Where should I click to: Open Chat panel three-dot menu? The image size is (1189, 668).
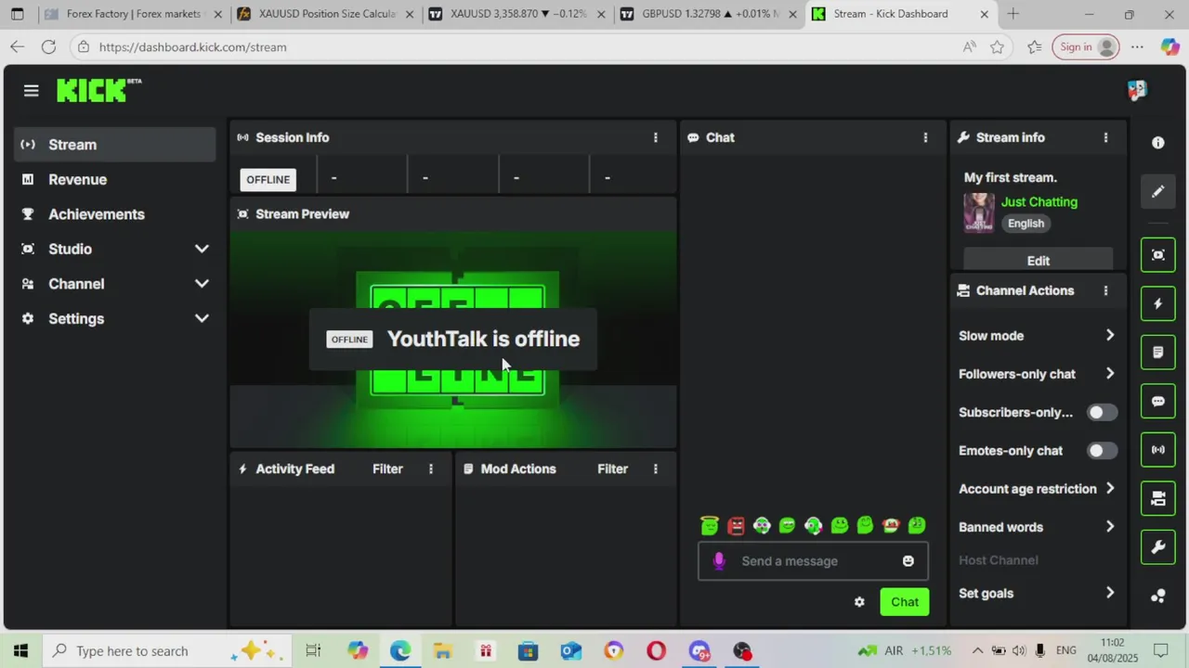click(925, 137)
